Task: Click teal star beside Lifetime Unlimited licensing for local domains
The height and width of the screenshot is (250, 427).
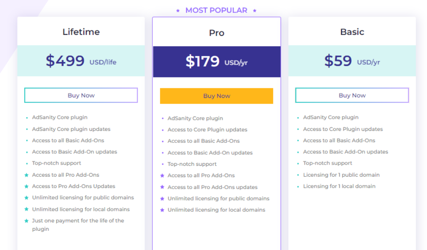Action: click(26, 209)
